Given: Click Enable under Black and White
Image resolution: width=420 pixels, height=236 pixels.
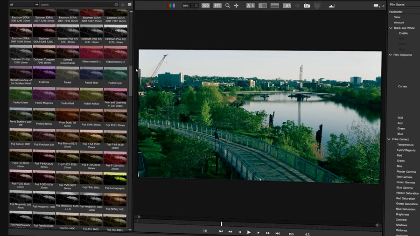Looking at the screenshot, I should 403,33.
